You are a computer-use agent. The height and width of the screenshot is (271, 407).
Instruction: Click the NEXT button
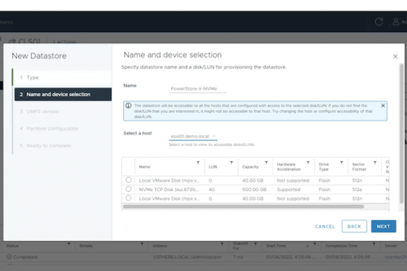pyautogui.click(x=383, y=227)
